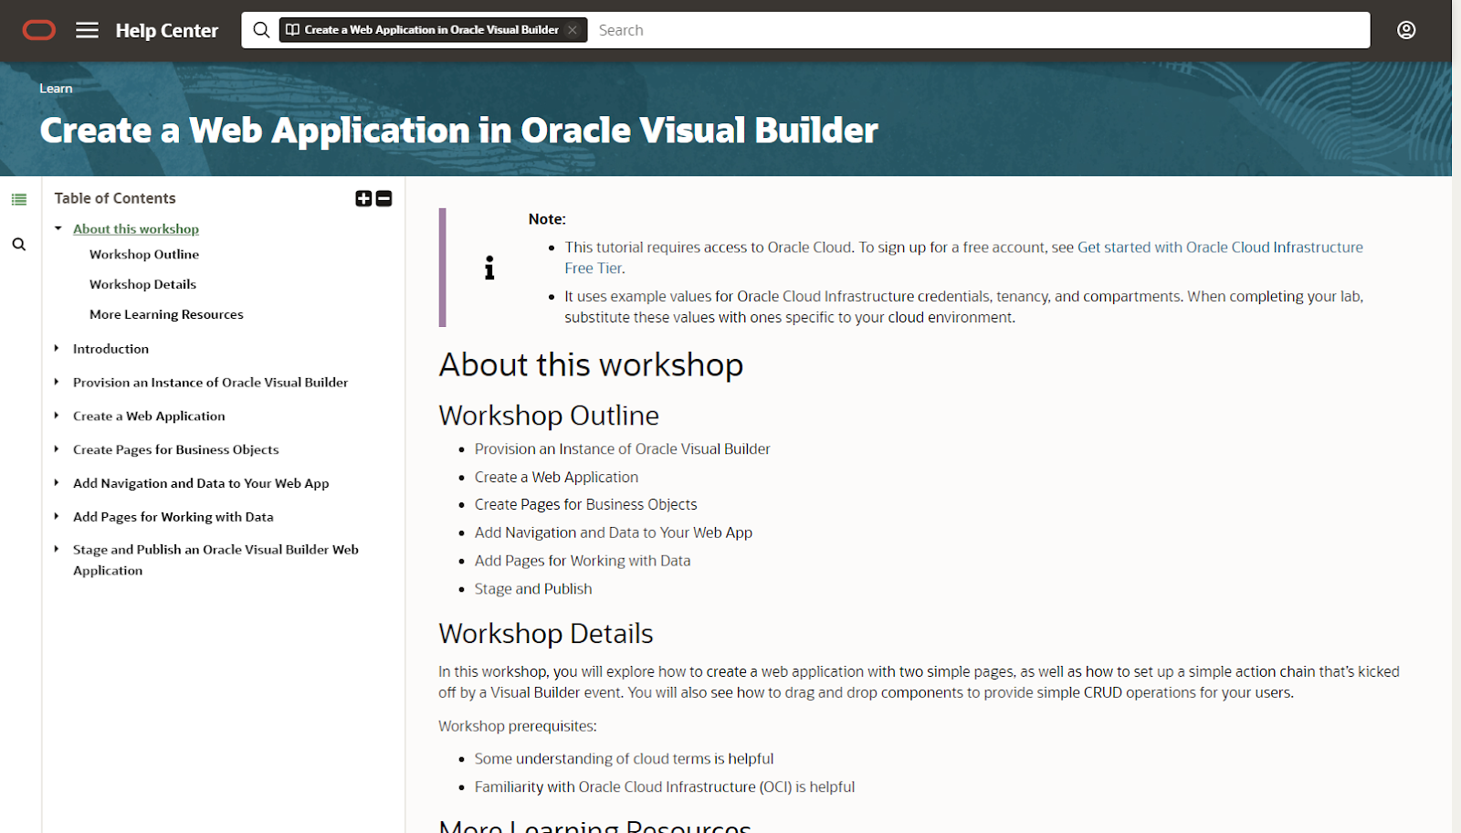Image resolution: width=1461 pixels, height=833 pixels.
Task: Expand Create a Web Application tree arrow
Action: [57, 416]
